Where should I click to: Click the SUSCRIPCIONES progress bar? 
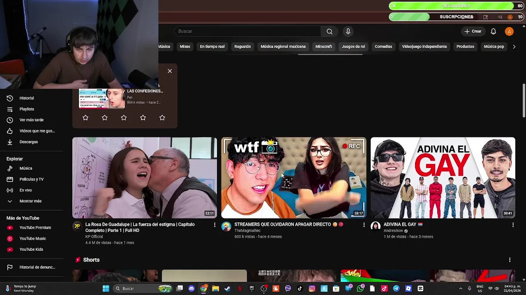point(457,17)
